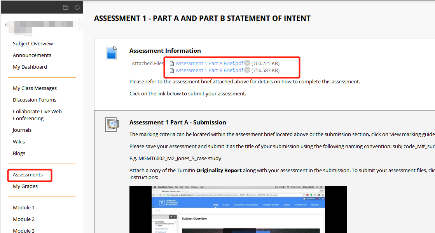This screenshot has width=435, height=233.
Task: Click the Assessment Information heading
Action: point(165,51)
